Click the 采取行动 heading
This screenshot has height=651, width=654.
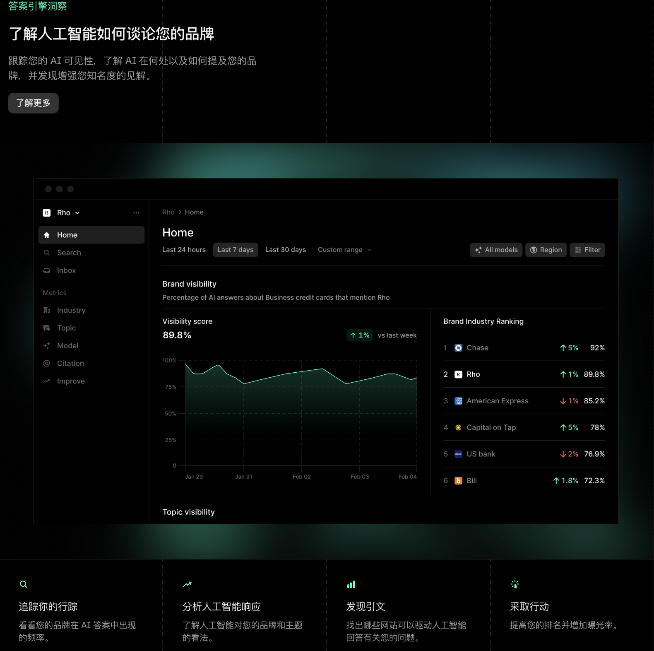(x=529, y=607)
